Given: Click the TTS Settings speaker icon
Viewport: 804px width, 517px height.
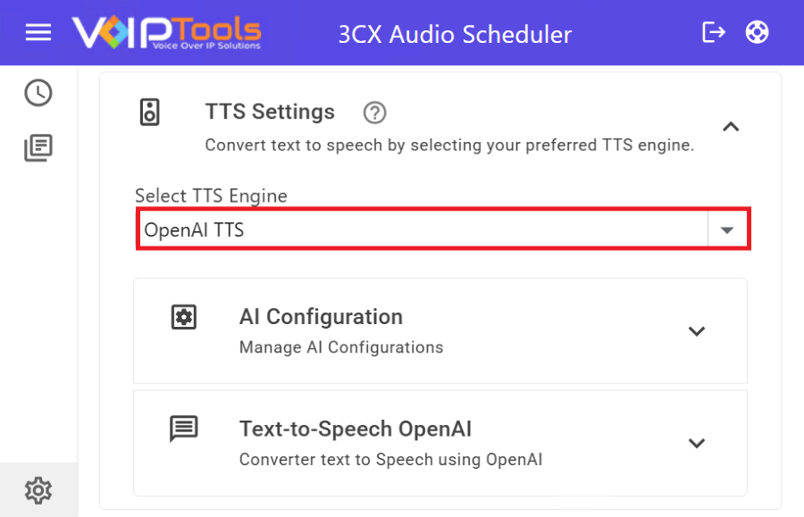Looking at the screenshot, I should click(x=150, y=113).
